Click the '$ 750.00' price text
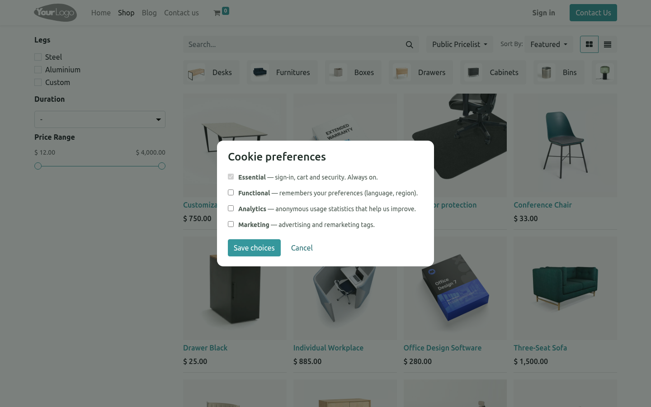 197,218
